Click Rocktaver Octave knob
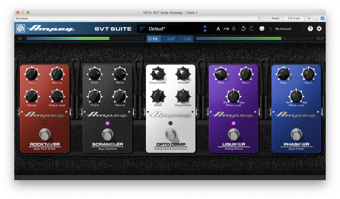The height and width of the screenshot is (199, 340). click(32, 96)
